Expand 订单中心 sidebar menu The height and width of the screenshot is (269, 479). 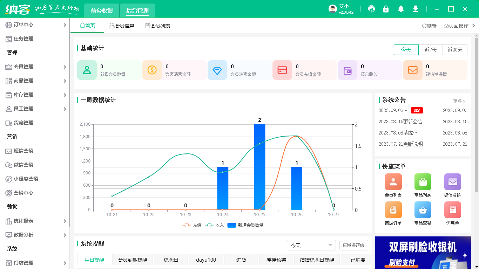tap(34, 25)
